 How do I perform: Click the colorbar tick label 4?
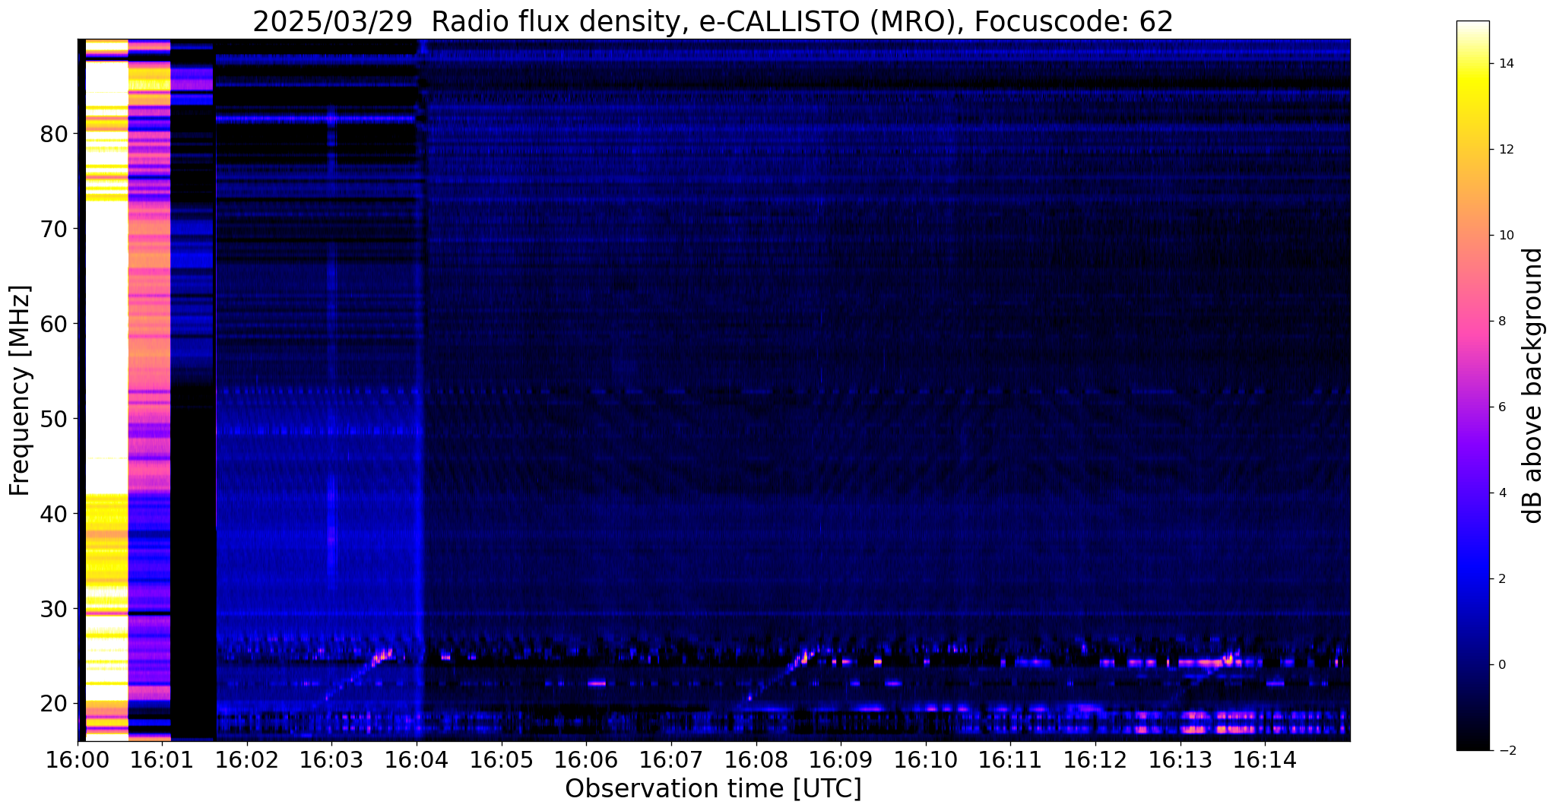[x=1502, y=493]
